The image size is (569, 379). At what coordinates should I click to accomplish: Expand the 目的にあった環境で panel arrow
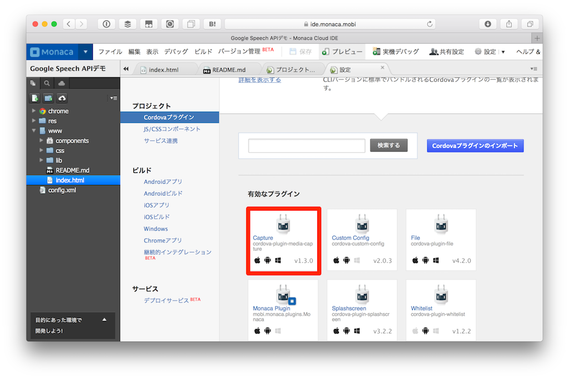(x=104, y=320)
